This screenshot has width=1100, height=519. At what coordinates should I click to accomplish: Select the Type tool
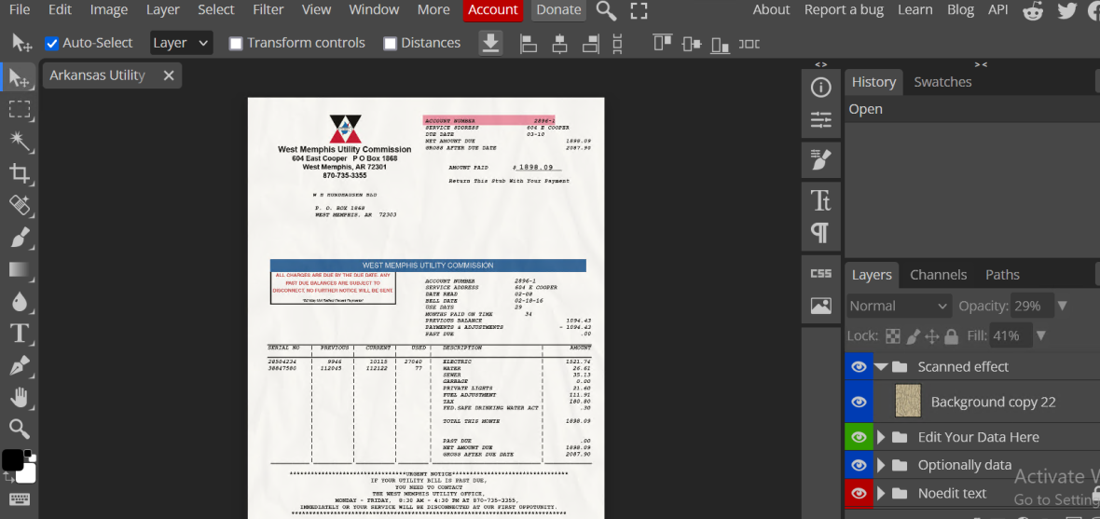pos(20,334)
